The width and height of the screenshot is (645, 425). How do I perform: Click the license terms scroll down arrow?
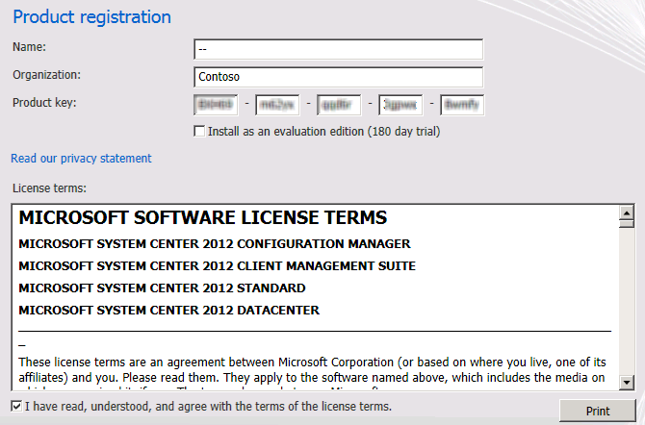pos(626,383)
